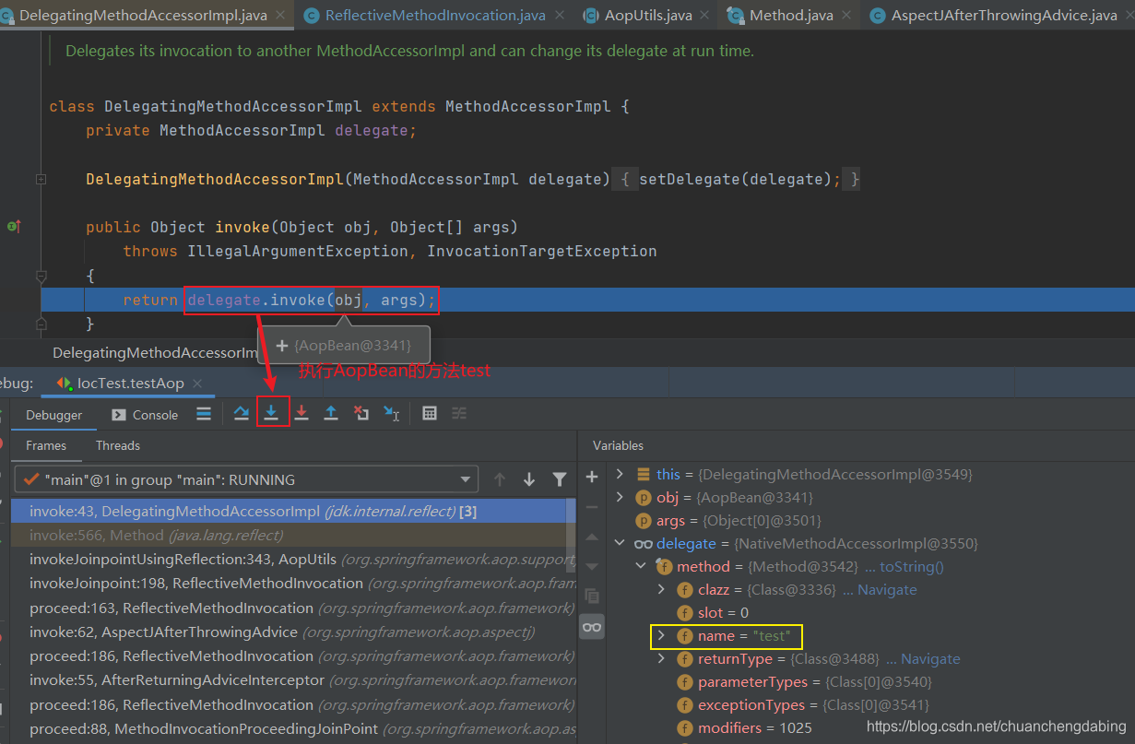Select the Frames tab
Screen dimensions: 1135x744
tap(46, 445)
